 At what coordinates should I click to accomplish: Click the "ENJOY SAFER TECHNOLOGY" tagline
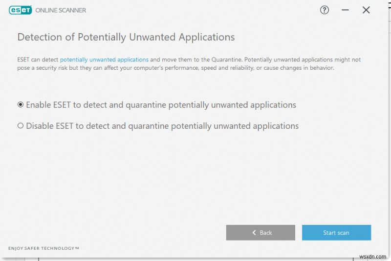tap(42, 248)
